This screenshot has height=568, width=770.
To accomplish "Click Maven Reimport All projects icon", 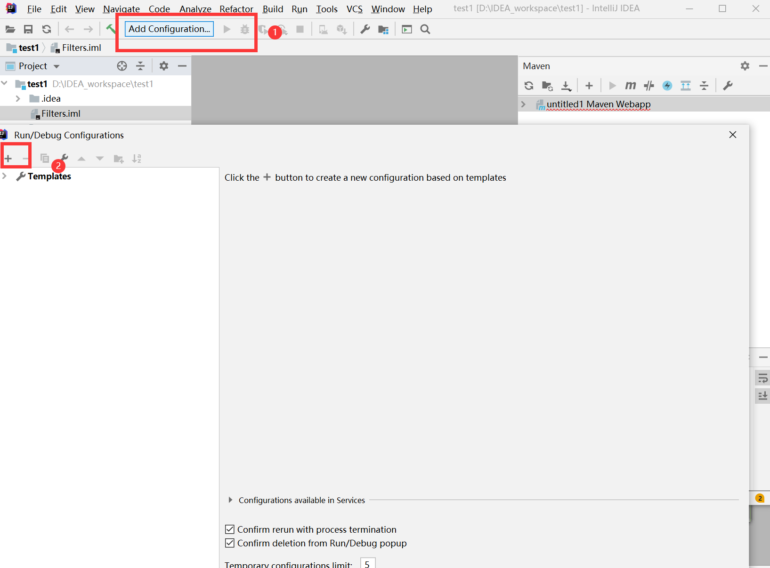I will 529,86.
